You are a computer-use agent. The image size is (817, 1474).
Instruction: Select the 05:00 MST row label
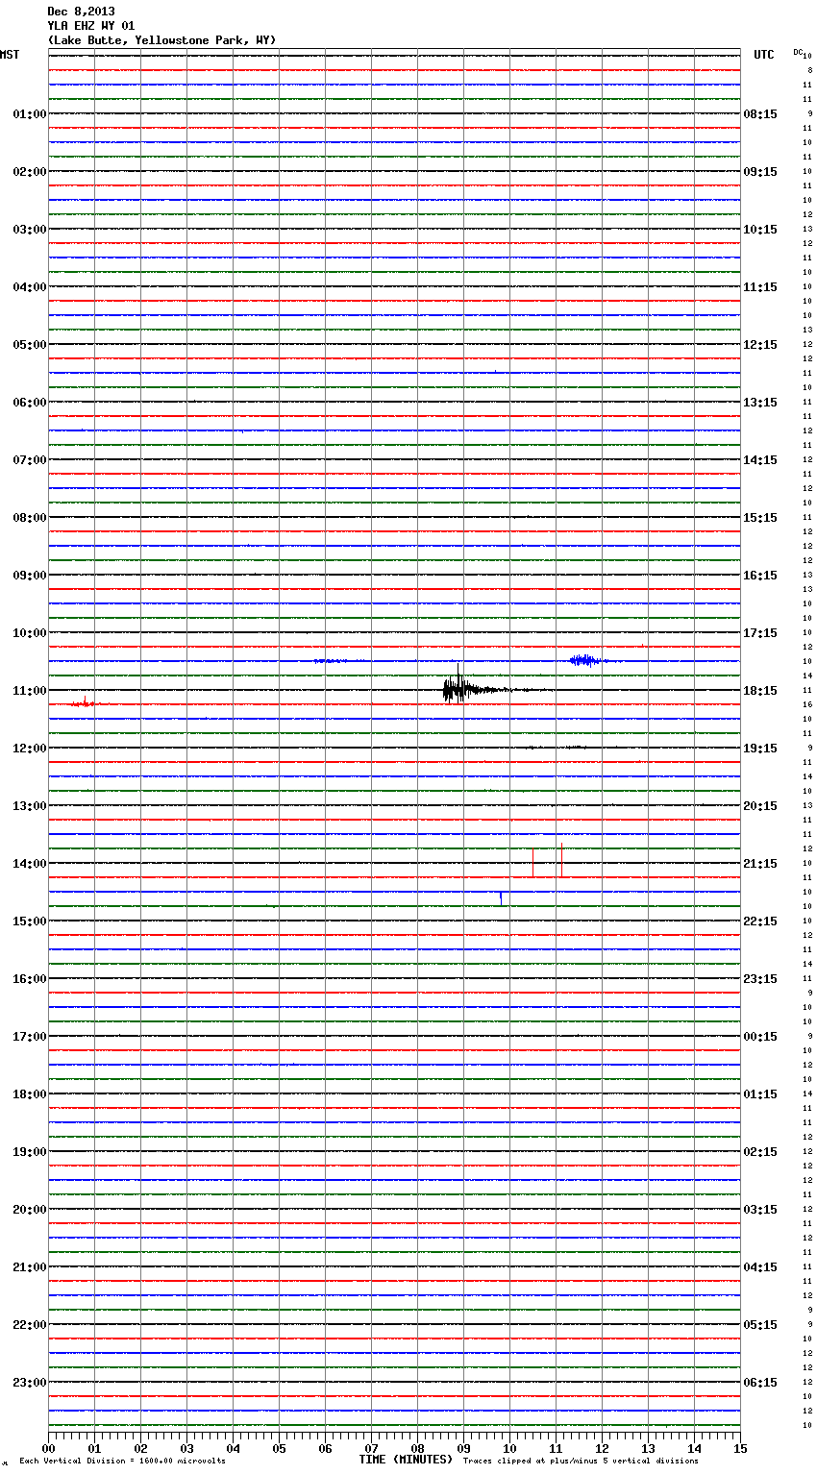[29, 345]
